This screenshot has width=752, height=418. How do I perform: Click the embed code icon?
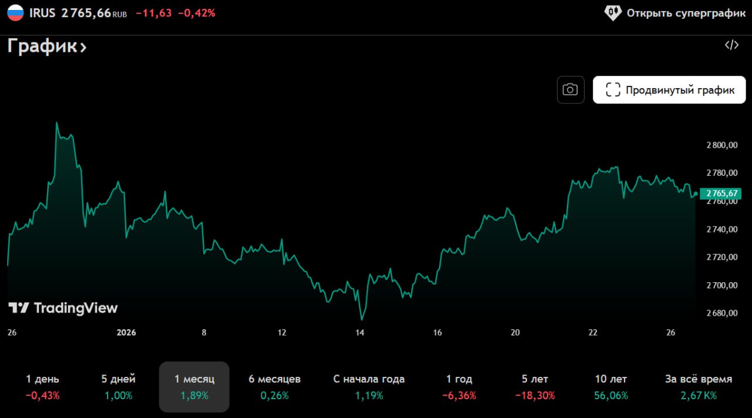tap(731, 46)
